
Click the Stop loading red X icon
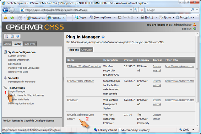[x=142, y=10]
